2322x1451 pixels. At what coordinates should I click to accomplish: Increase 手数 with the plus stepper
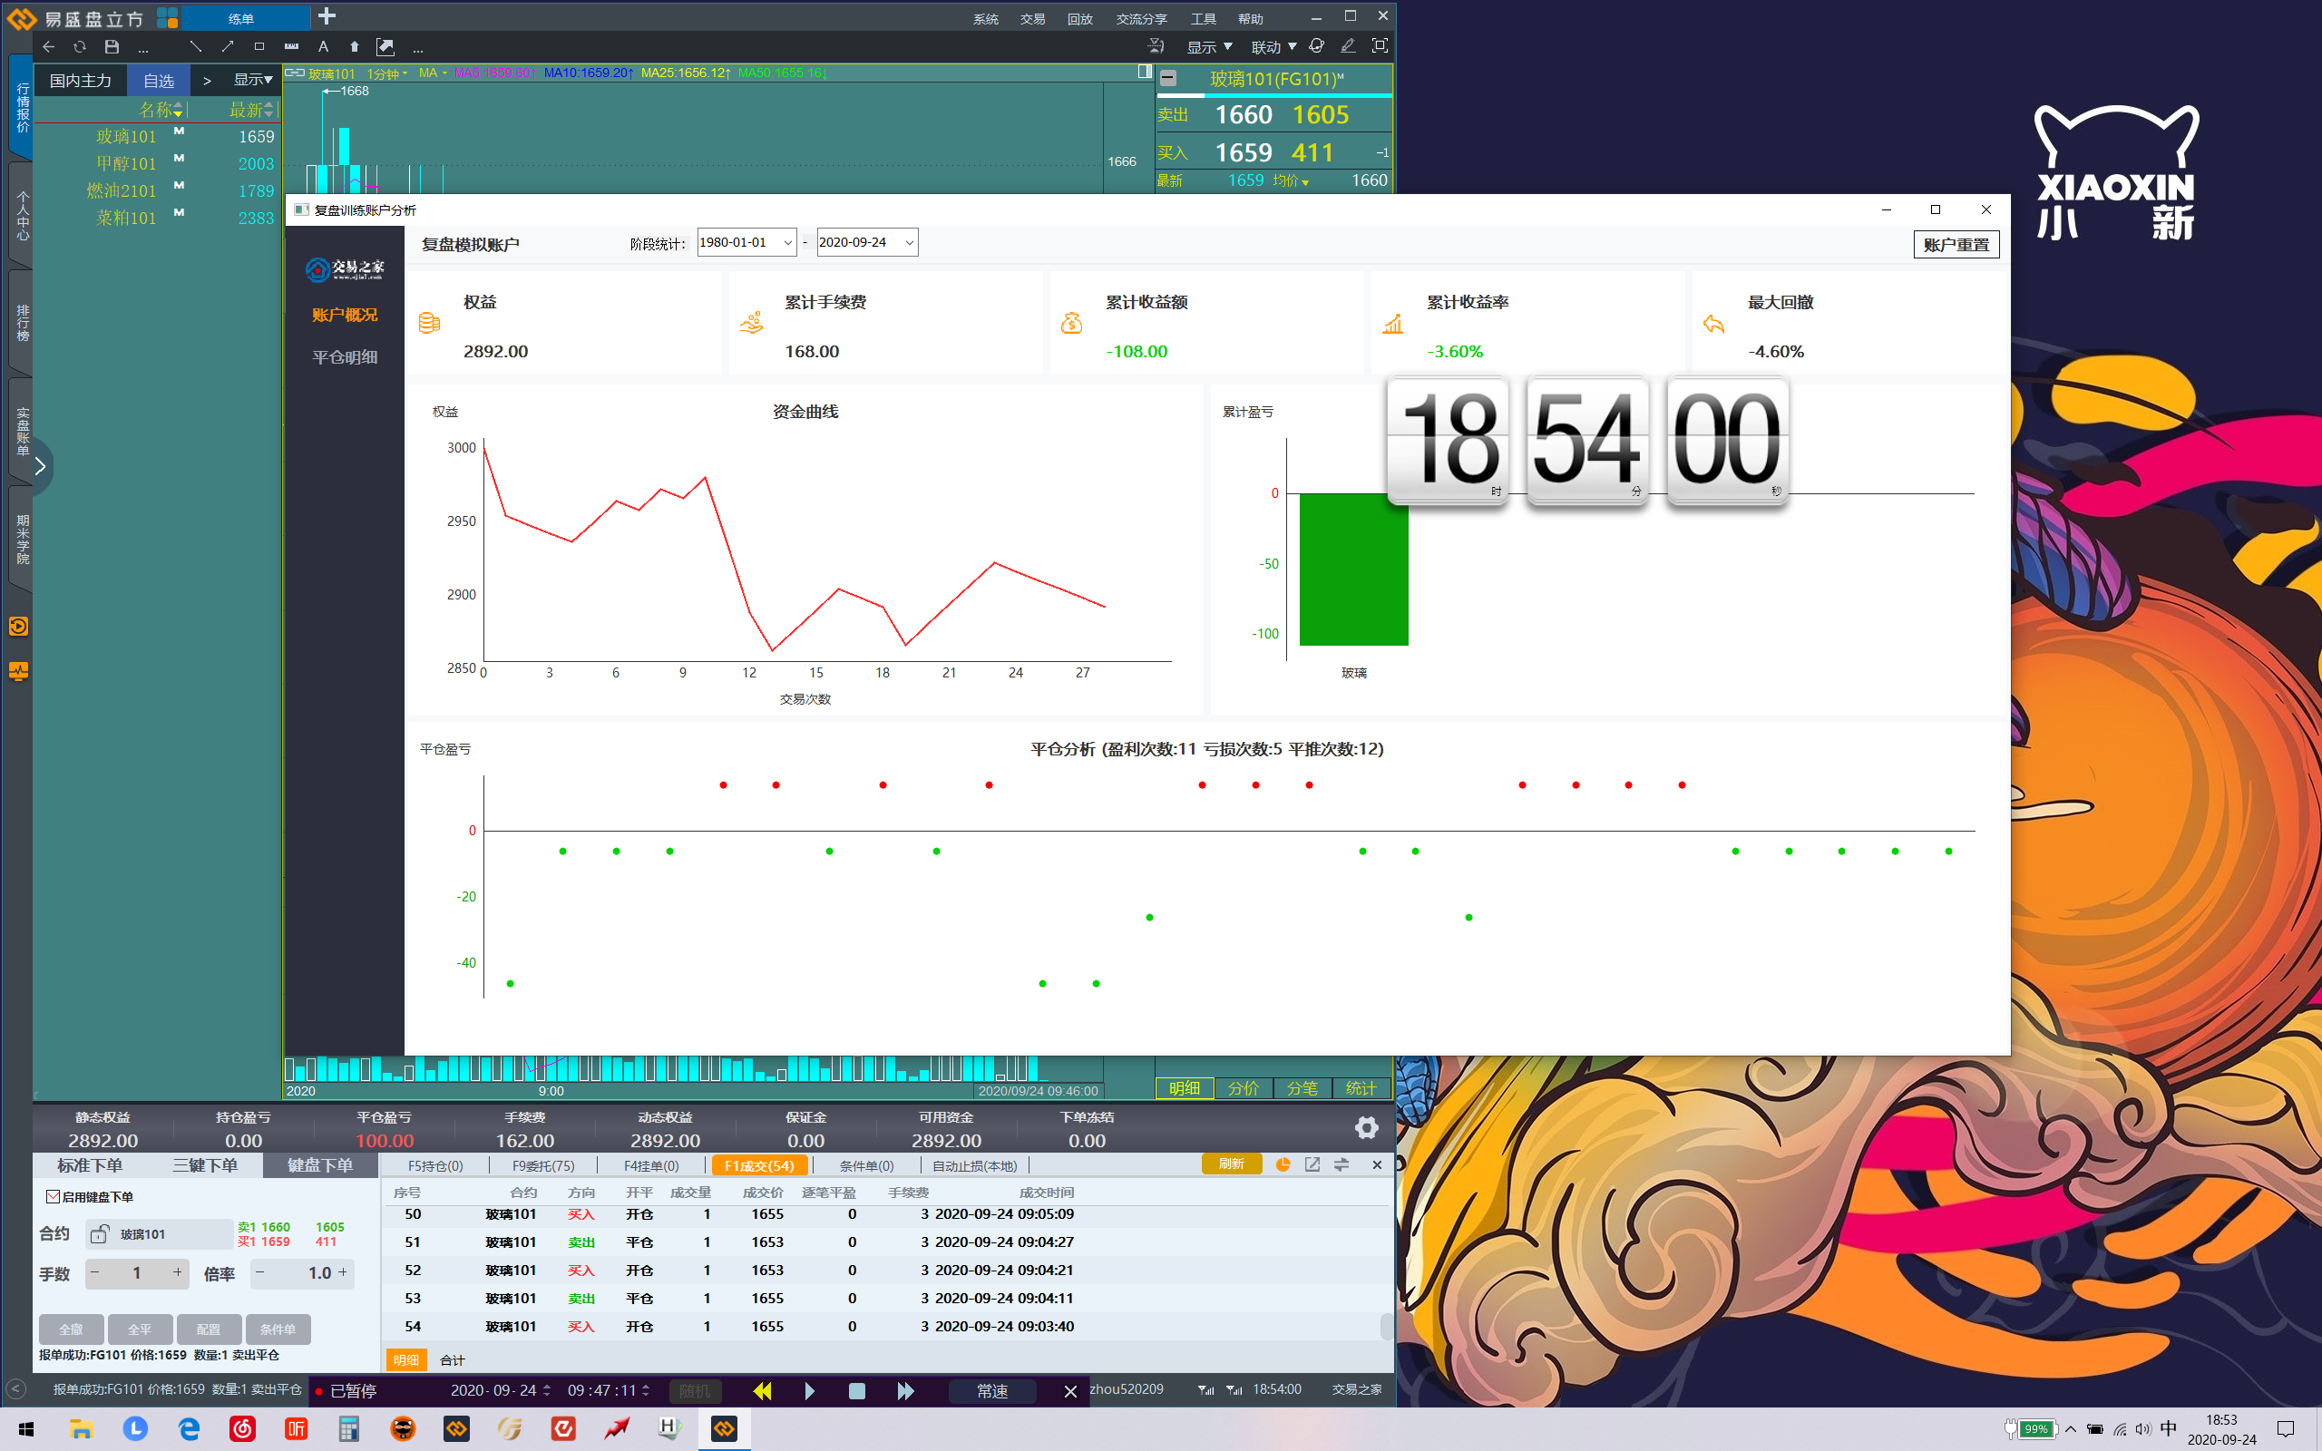[x=178, y=1272]
